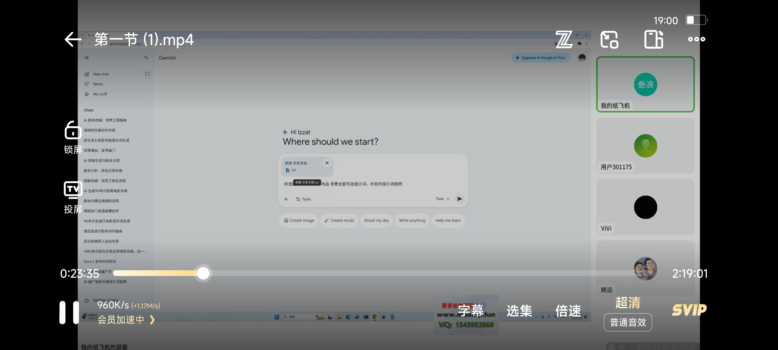Open the 会员加速中 member acceleration details
This screenshot has width=778, height=350.
[126, 320]
